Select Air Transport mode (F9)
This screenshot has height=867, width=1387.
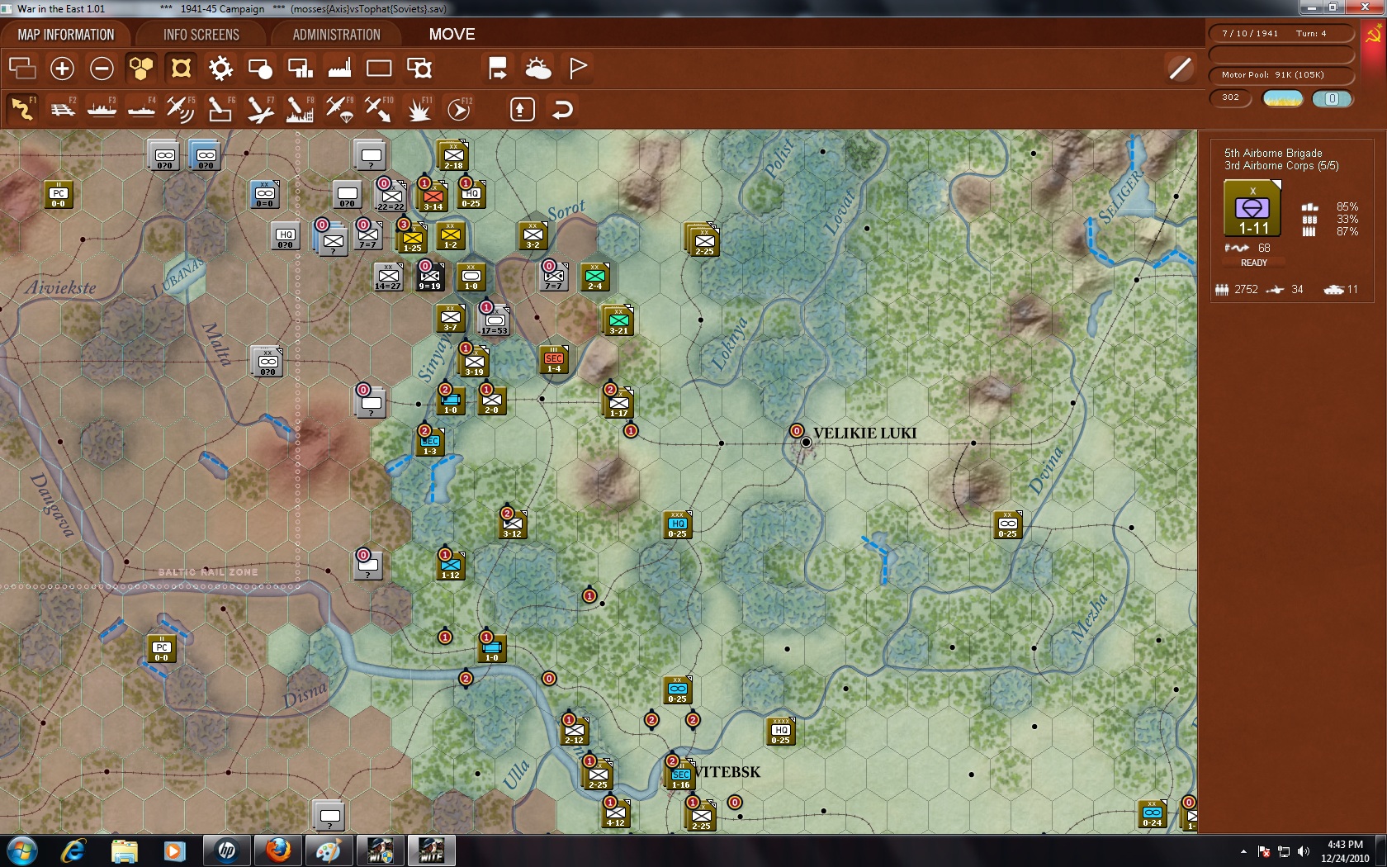pyautogui.click(x=339, y=109)
